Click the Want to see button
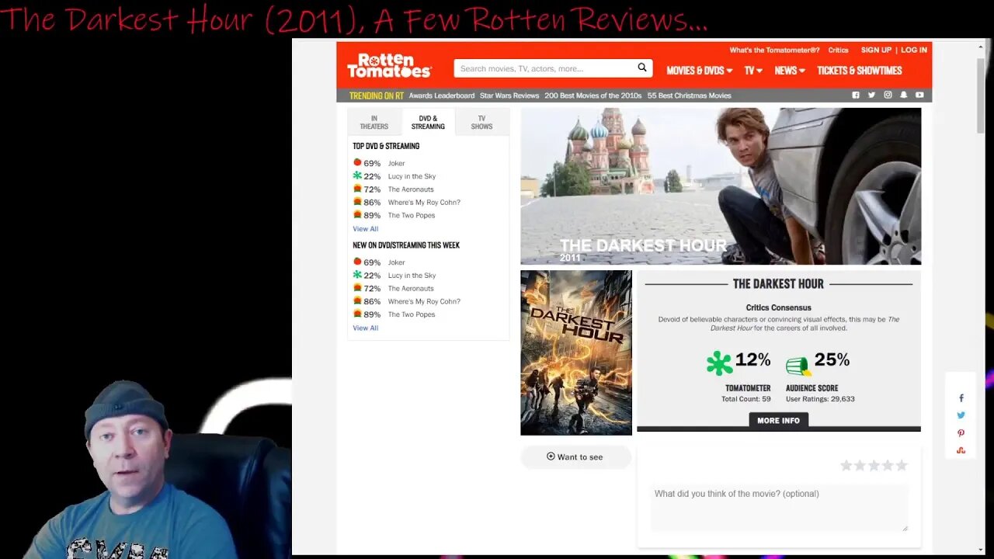The height and width of the screenshot is (559, 994). [575, 457]
